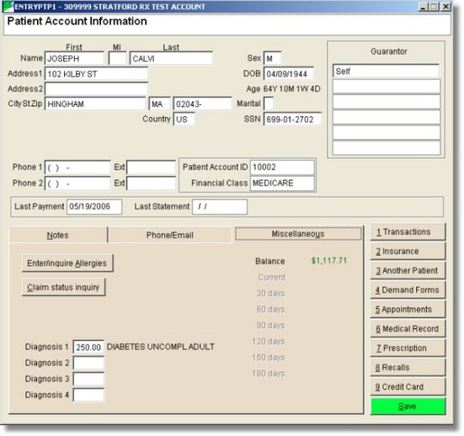464x436 pixels.
Task: Open 4 Demand Forms
Action: [x=408, y=290]
